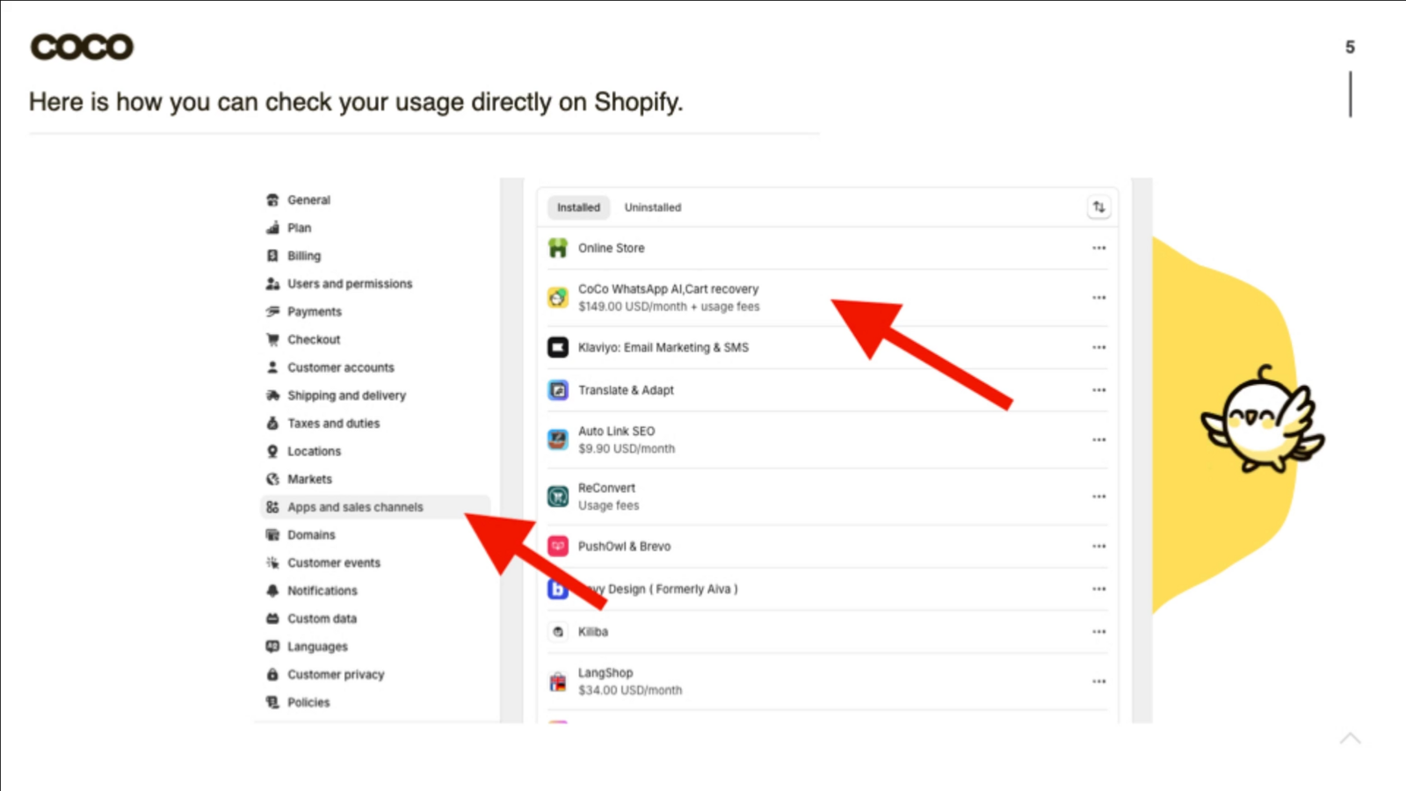Switch to the Uninstalled tab

pos(652,207)
